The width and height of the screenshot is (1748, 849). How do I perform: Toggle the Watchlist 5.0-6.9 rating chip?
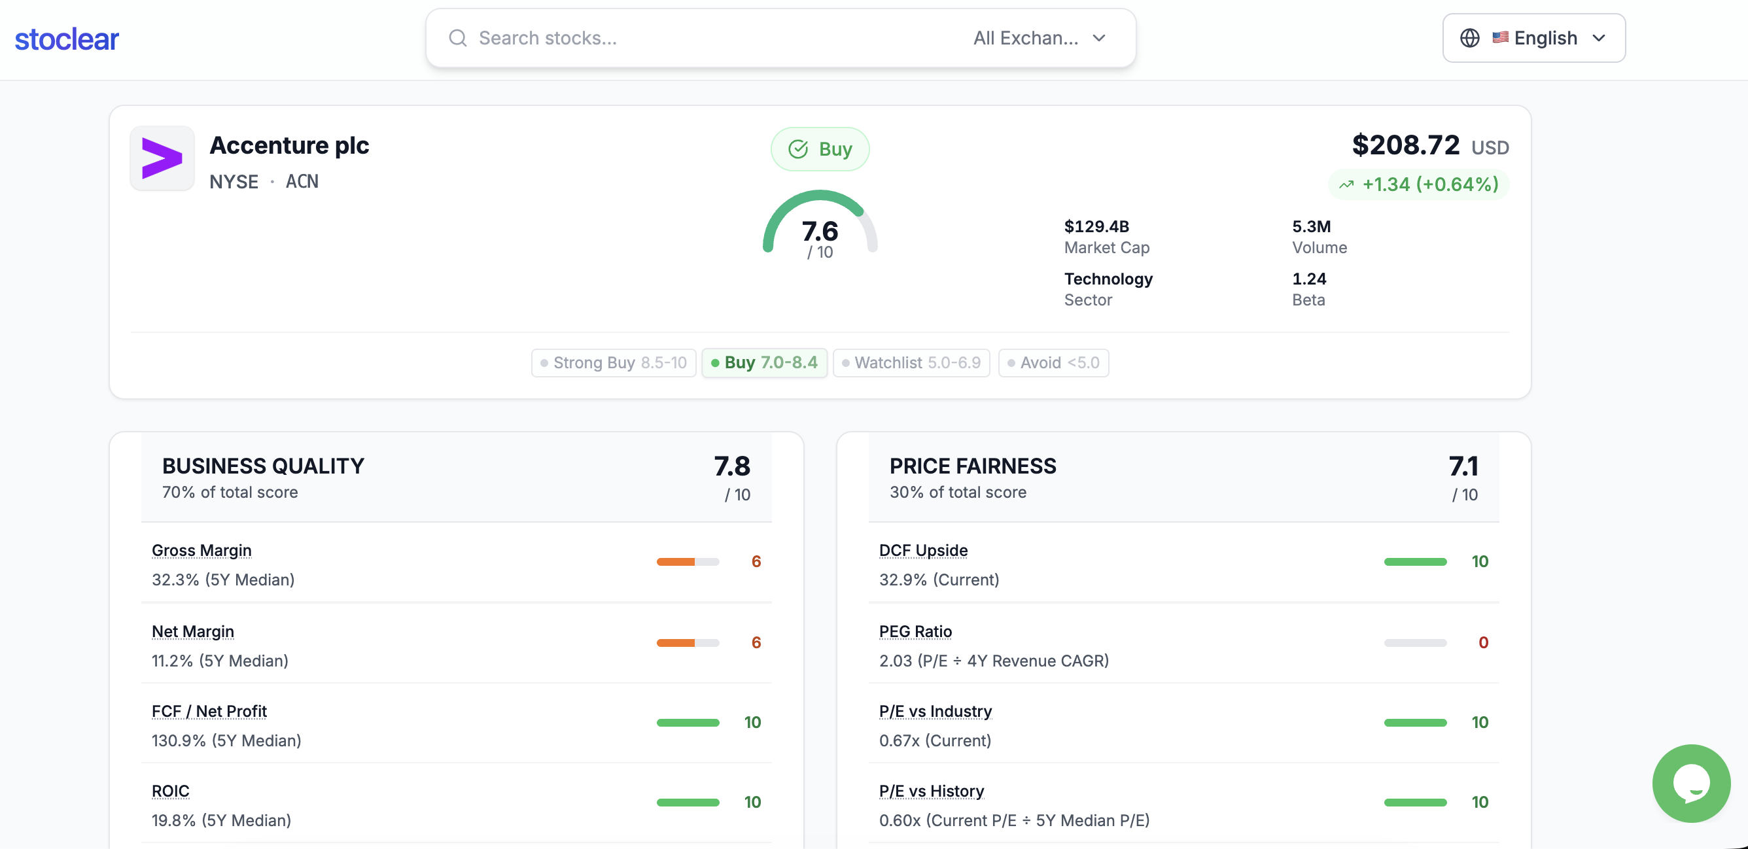911,362
